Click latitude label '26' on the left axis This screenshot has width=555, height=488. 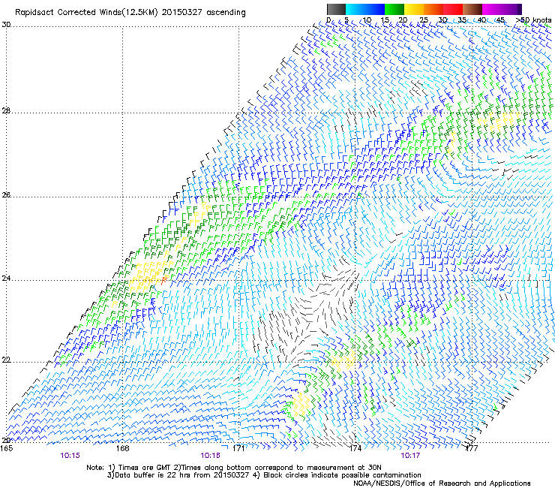coord(6,194)
